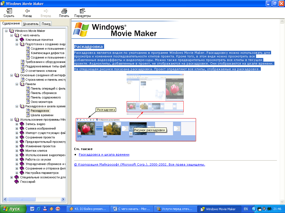Collapse the Панели branch
This screenshot has height=213, width=285.
17,84
